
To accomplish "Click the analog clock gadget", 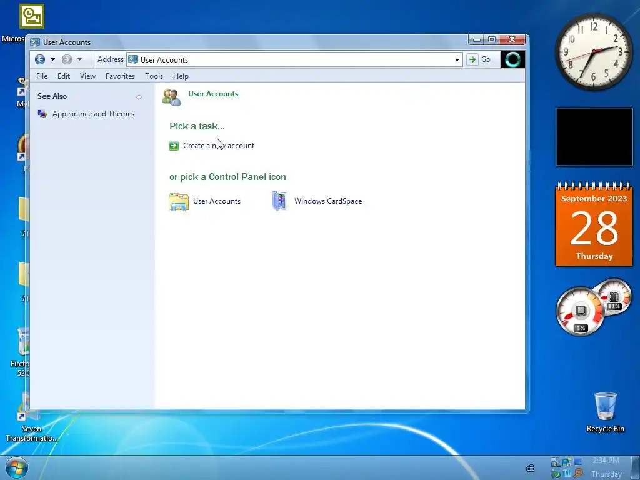I will click(x=594, y=52).
